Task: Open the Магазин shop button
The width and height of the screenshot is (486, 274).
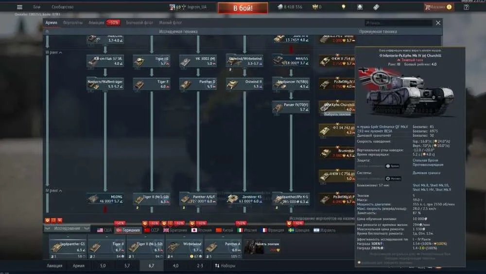Action: point(438,7)
